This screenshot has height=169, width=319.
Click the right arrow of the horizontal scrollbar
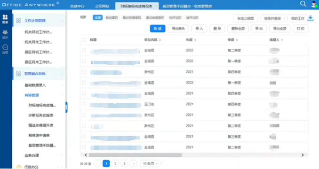303,155
